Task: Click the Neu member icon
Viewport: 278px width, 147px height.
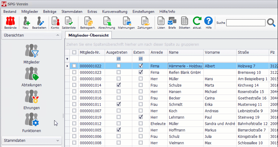Action: (25, 23)
